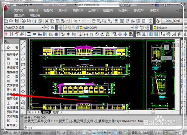Select the Polygon draw tool
The image size is (187, 135).
pyautogui.click(x=23, y=59)
